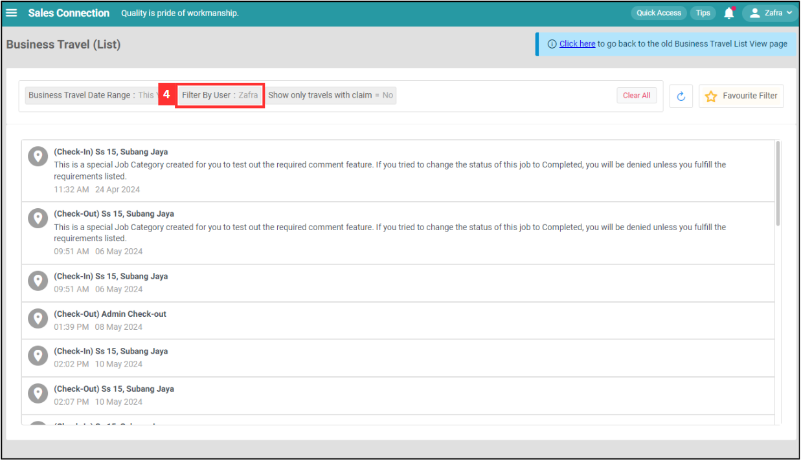Click the info icon in old view banner
Image resolution: width=801 pixels, height=461 pixels.
tap(552, 44)
